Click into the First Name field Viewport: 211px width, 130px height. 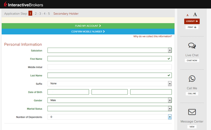pyautogui.click(x=110, y=59)
